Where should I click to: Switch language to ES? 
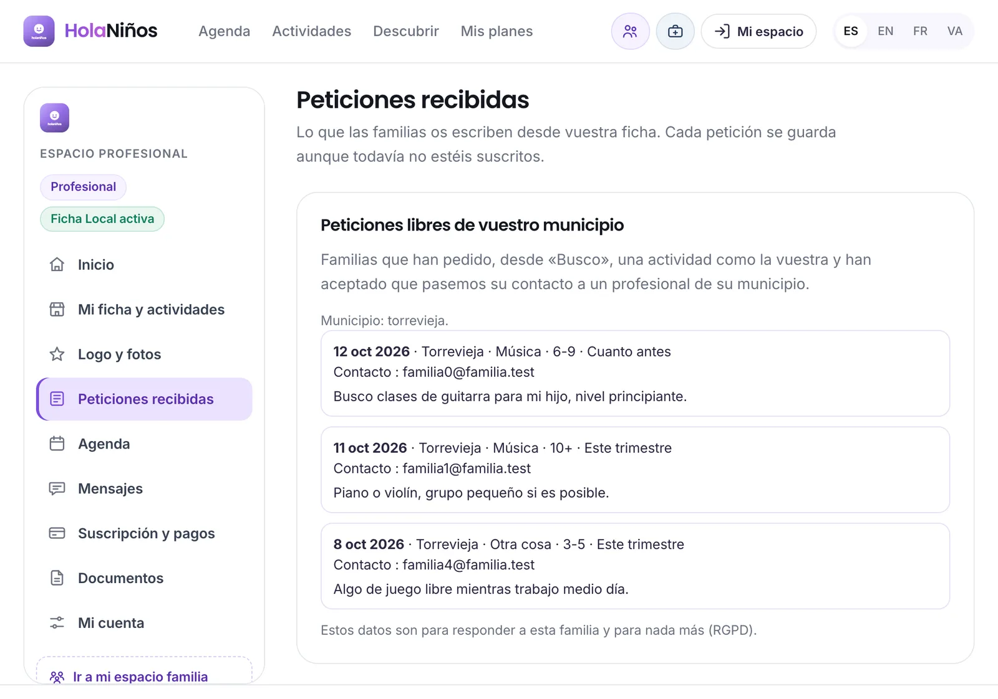coord(851,31)
